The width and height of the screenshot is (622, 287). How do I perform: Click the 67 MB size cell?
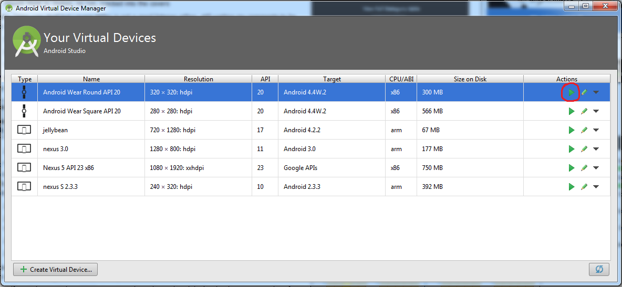point(470,130)
